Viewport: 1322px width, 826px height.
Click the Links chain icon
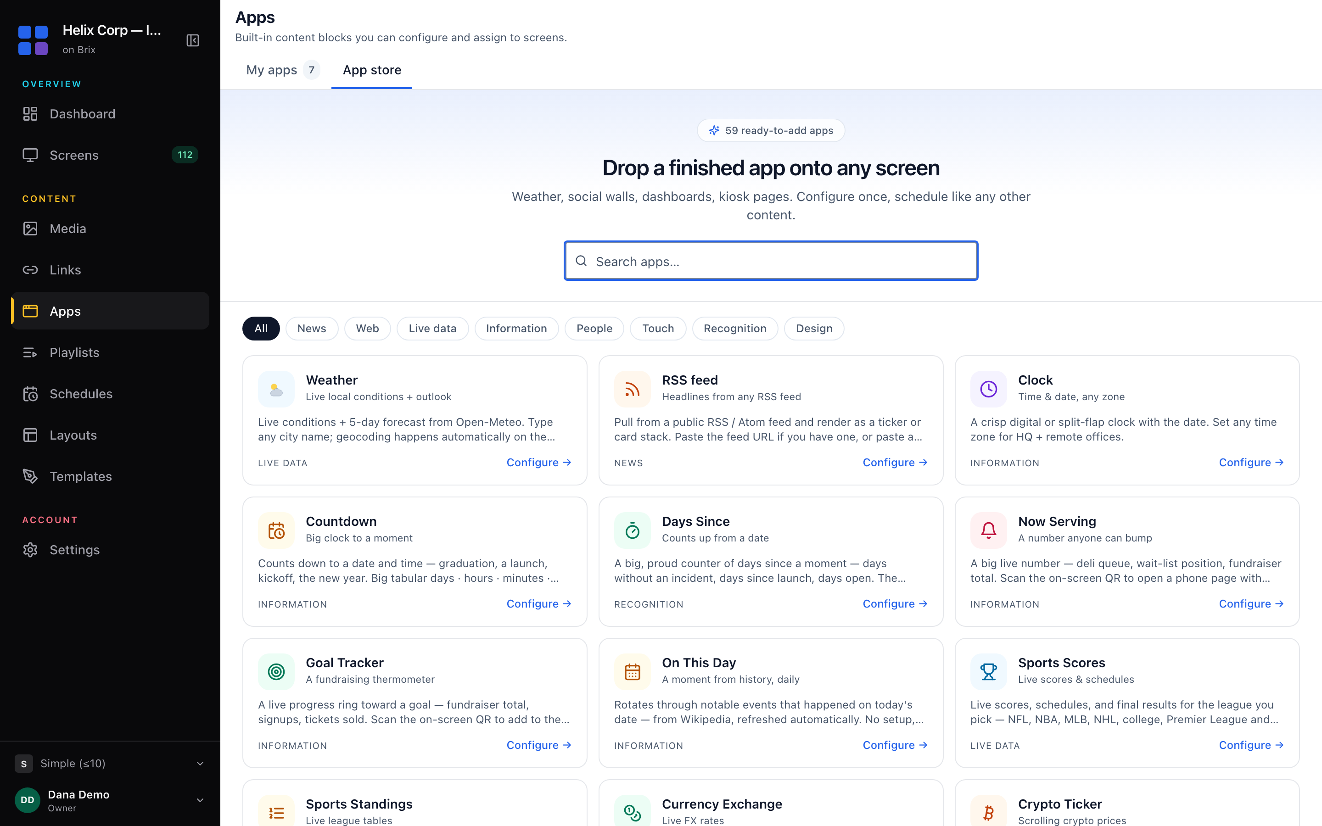point(30,270)
